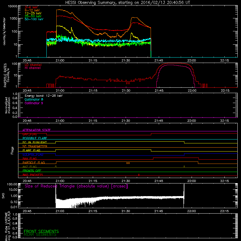241x241 pixels.
Task: Click the PARTICLE_FLAG flag label
Action: pos(34,162)
